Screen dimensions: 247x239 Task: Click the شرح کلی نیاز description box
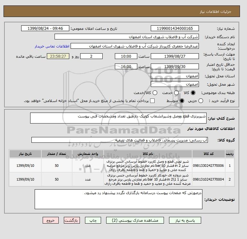click(x=118, y=118)
